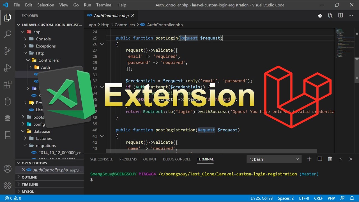Expand the Auth folder
The width and height of the screenshot is (359, 202).
(x=31, y=67)
